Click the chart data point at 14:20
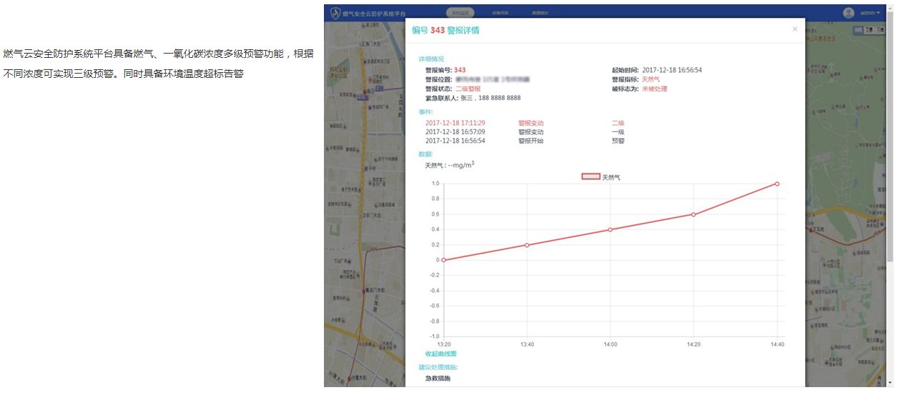906x395 pixels. 693,214
